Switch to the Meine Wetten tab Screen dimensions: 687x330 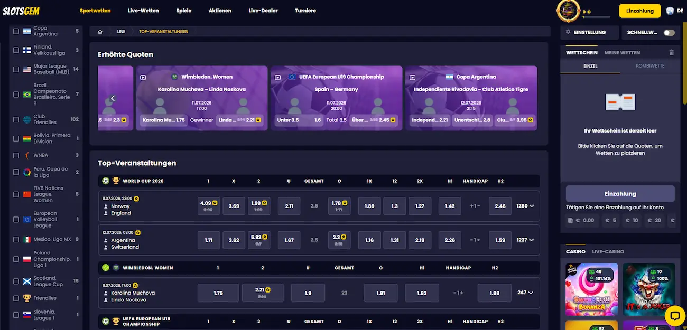(622, 53)
